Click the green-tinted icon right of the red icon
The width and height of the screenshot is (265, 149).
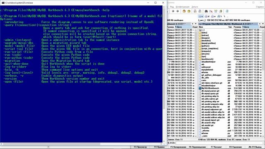[x=216, y=11]
